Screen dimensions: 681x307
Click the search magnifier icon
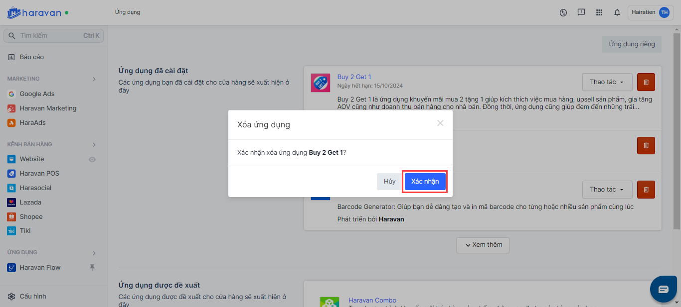[12, 36]
